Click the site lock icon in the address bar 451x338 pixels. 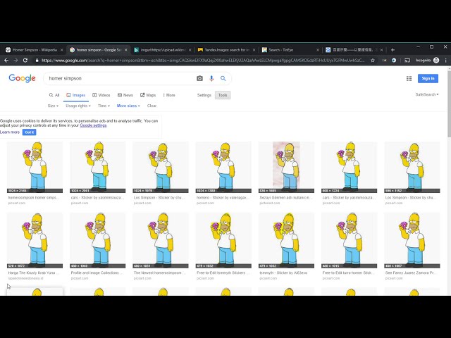point(37,61)
